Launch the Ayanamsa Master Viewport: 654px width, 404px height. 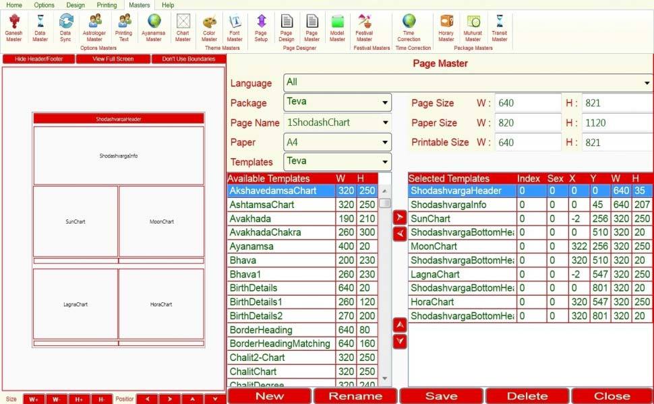pyautogui.click(x=153, y=28)
